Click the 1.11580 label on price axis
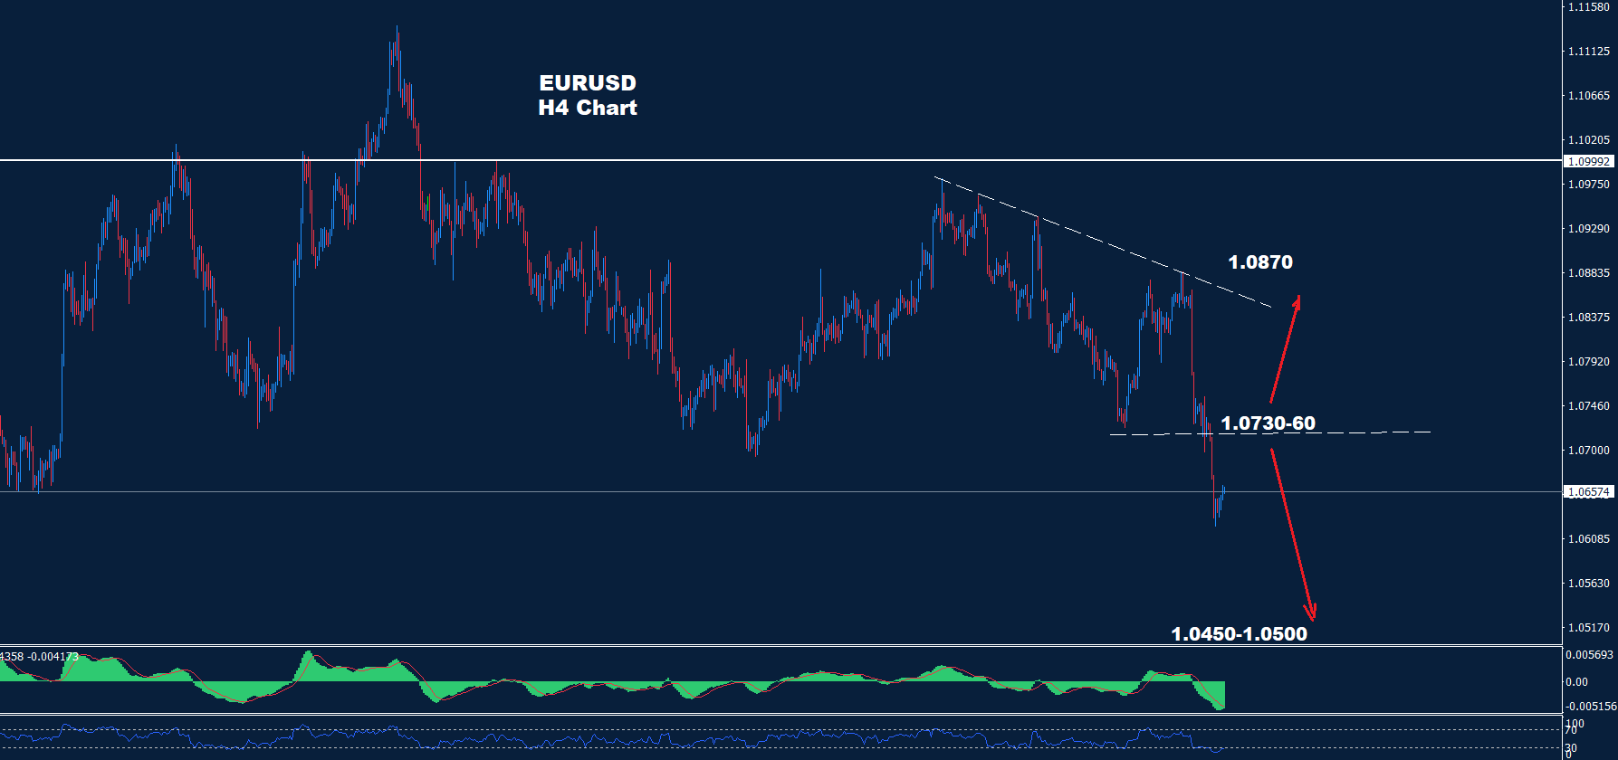This screenshot has width=1618, height=760. [1589, 7]
